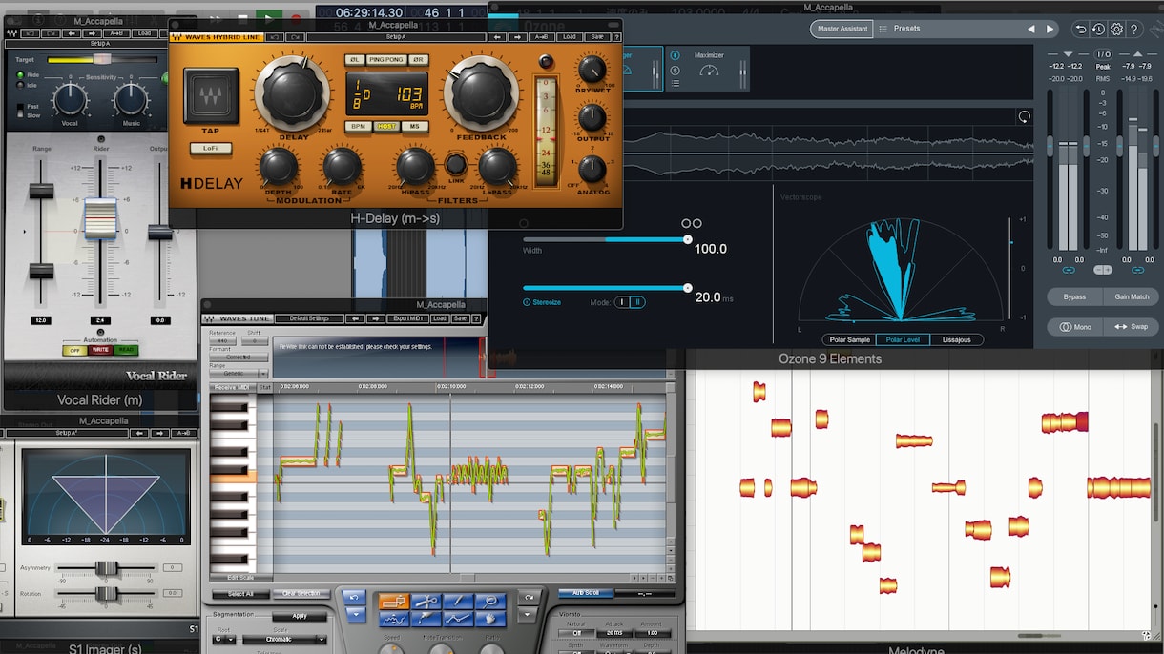Toggle the LoFi button in H-Delay
Viewport: 1164px width, 654px height.
coord(211,148)
